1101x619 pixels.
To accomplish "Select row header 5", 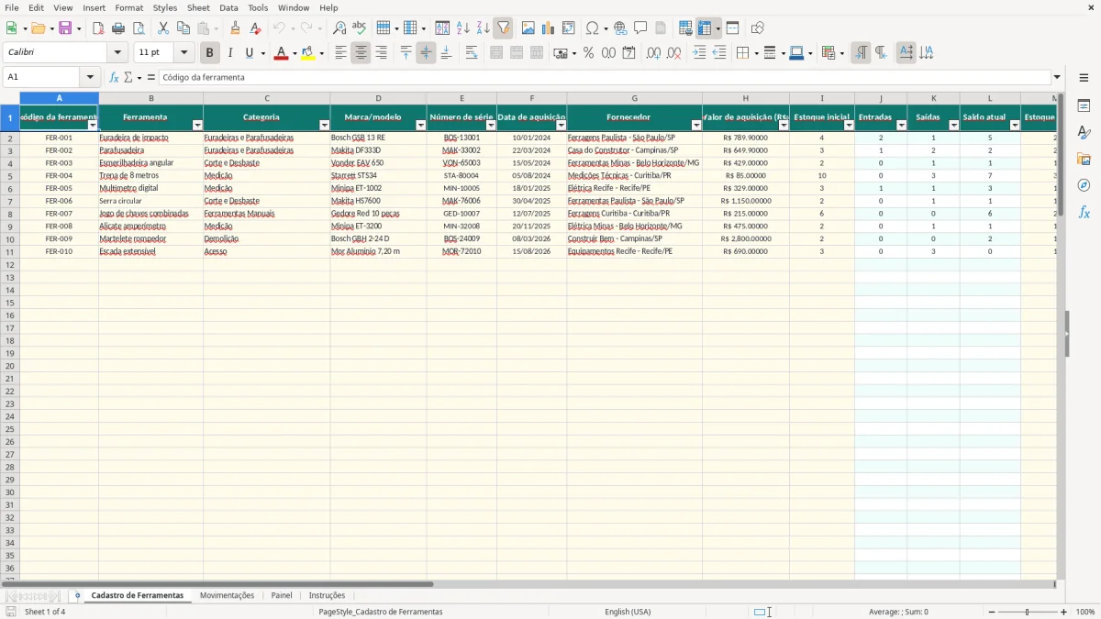I will point(10,175).
